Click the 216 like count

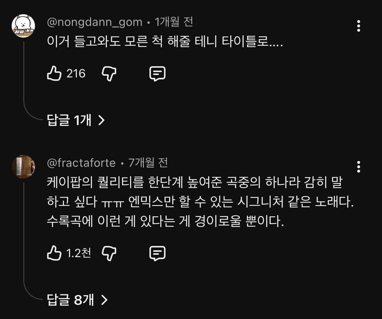pos(76,74)
